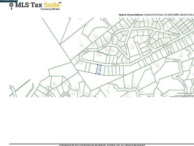Click the CCAR copyright badge in the top corner
The image size is (194, 146).
click(9, 1)
